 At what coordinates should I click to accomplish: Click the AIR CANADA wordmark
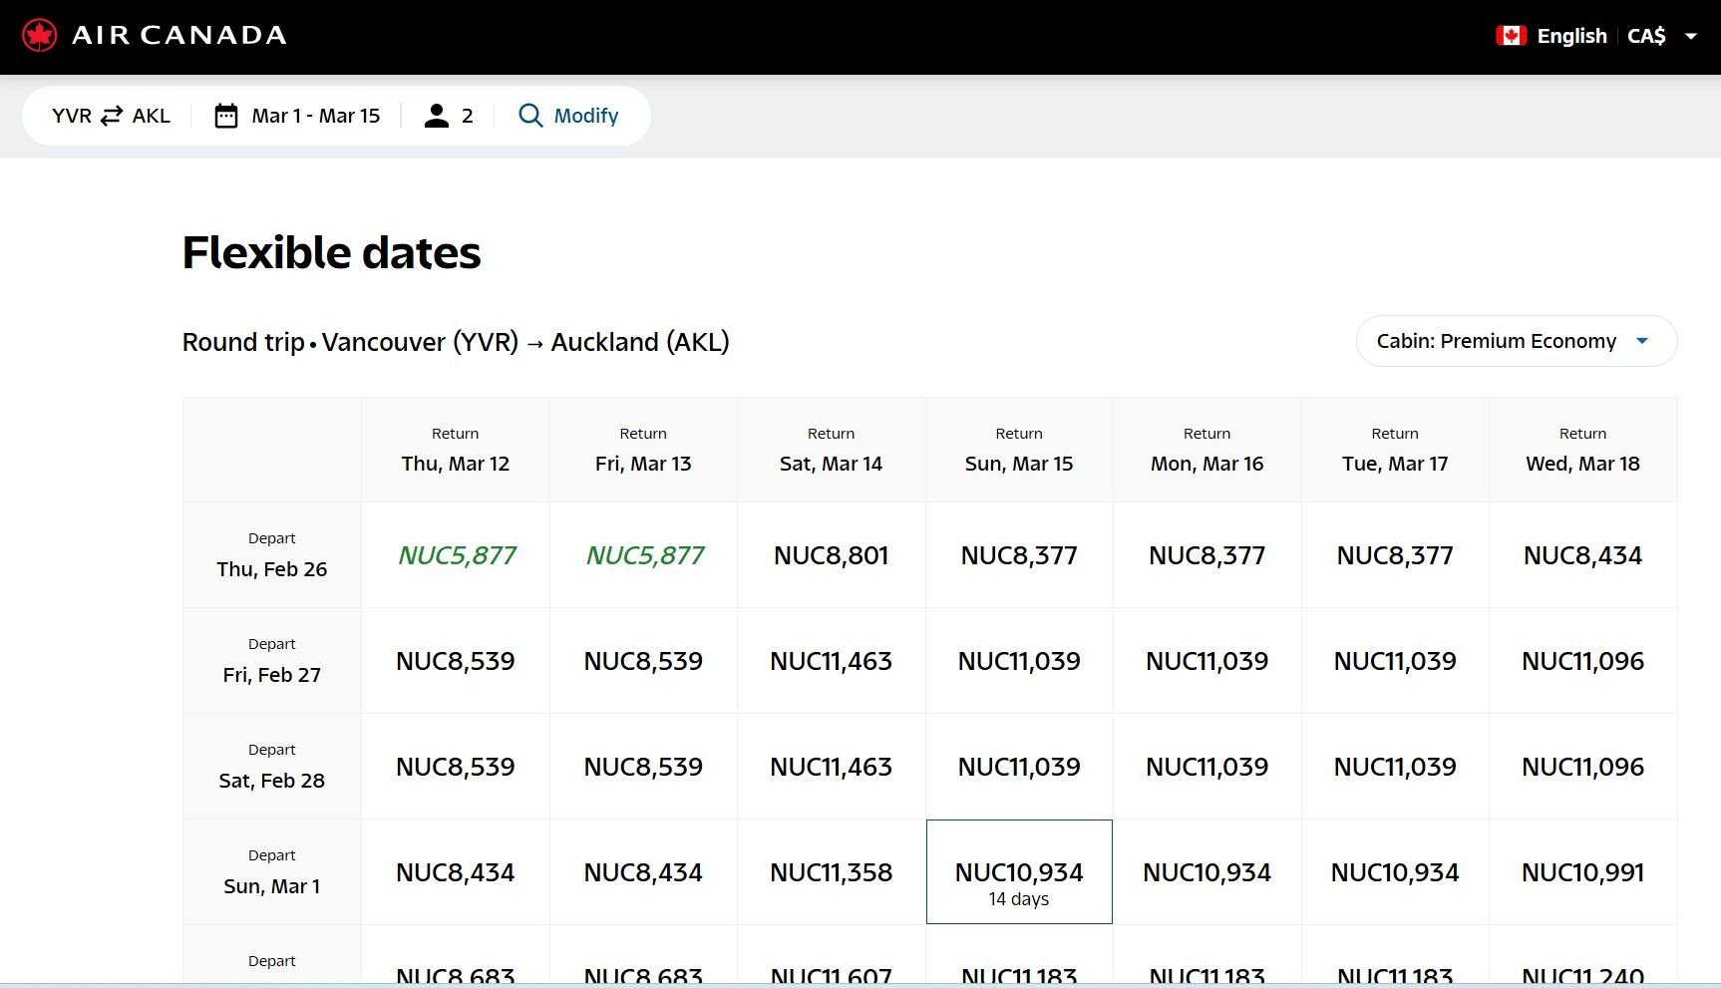179,35
